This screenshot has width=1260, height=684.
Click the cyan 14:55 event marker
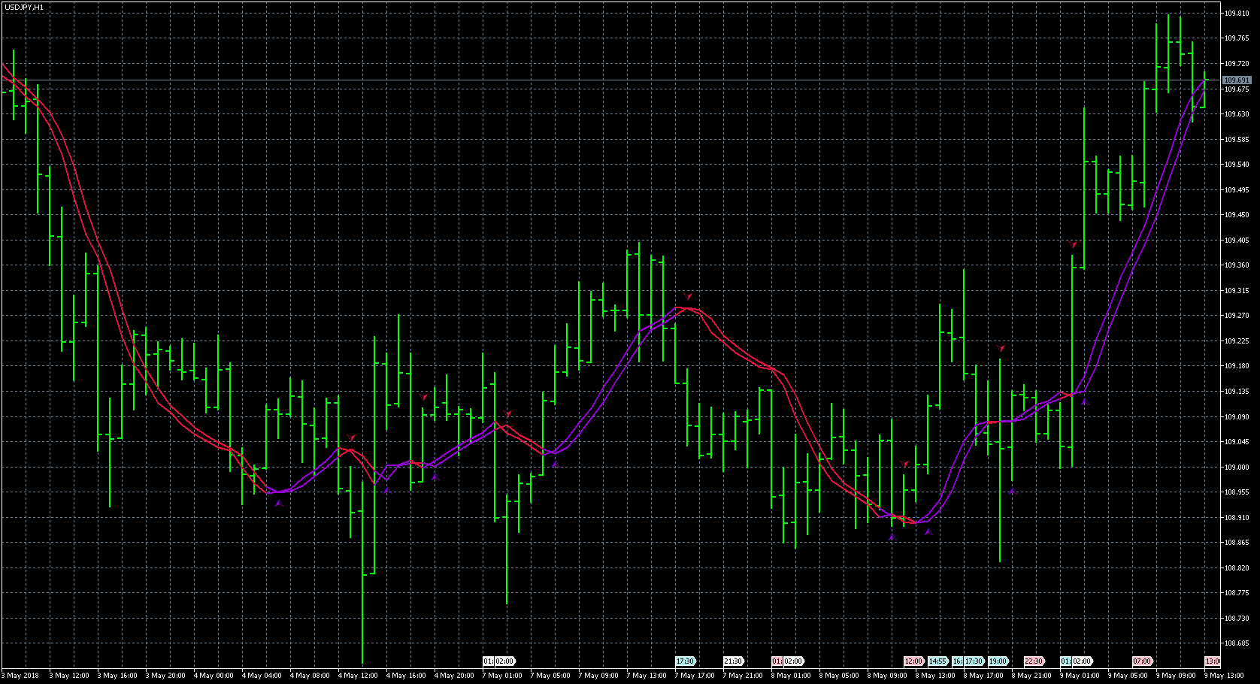(937, 661)
